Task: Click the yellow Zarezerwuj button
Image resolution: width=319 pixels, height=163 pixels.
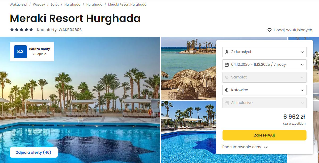Action: click(x=265, y=135)
